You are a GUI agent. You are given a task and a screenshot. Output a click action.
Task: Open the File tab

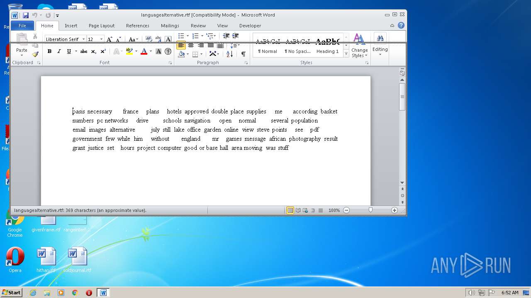tap(22, 26)
